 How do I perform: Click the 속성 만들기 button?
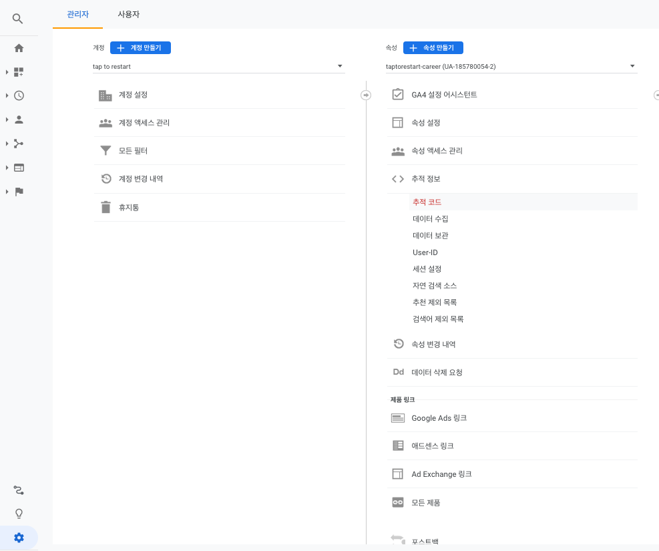click(x=433, y=48)
